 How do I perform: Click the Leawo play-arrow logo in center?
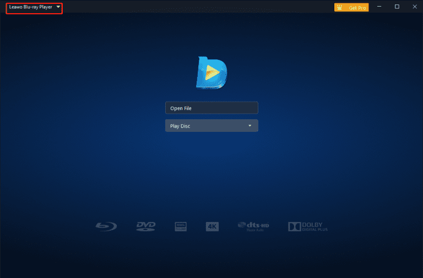[x=212, y=72]
